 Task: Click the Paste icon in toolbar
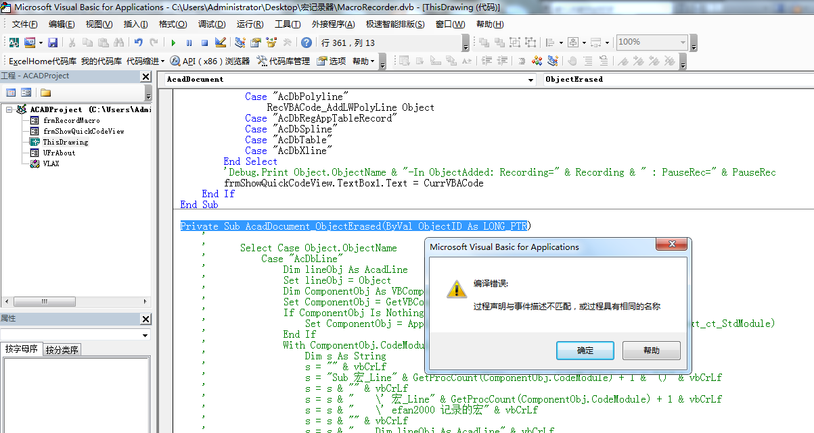coord(103,42)
